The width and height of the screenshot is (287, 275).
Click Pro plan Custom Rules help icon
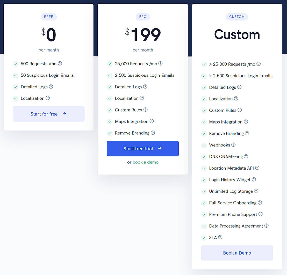[x=146, y=110]
